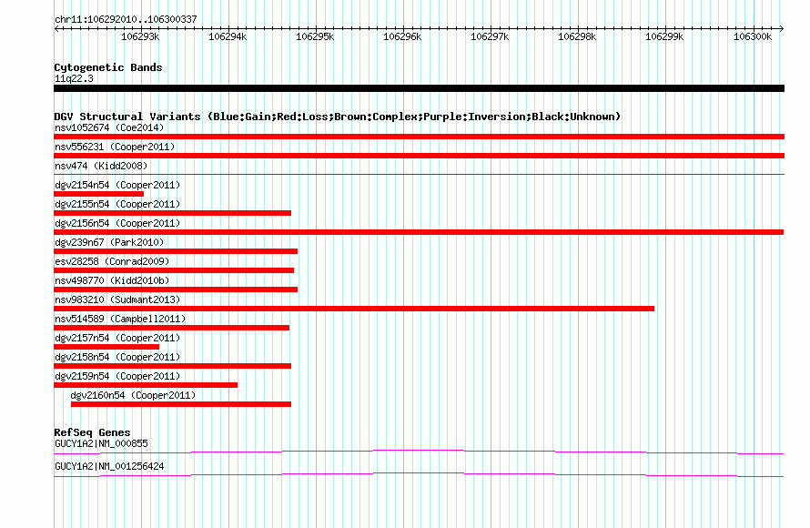Click the nsv1052674 (Coe2014) variant label
The height and width of the screenshot is (528, 810).
coord(109,127)
